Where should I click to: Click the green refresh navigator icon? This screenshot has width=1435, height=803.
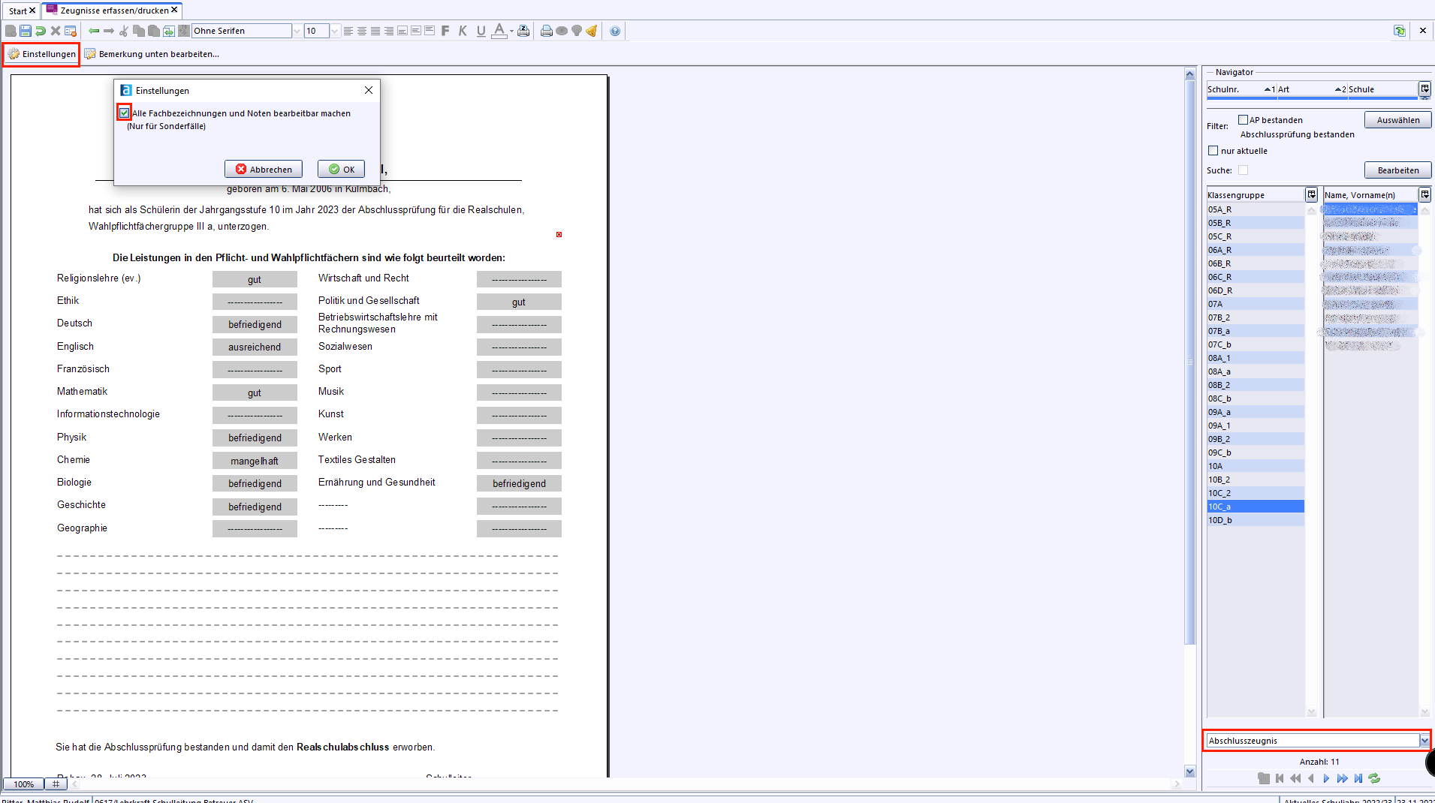pyautogui.click(x=1374, y=778)
